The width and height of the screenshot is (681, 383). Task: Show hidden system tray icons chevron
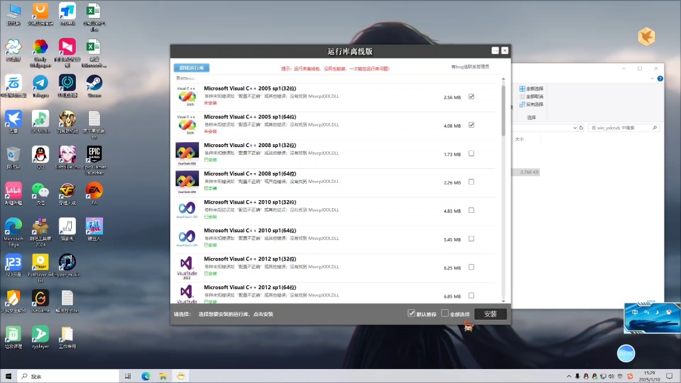click(x=569, y=376)
